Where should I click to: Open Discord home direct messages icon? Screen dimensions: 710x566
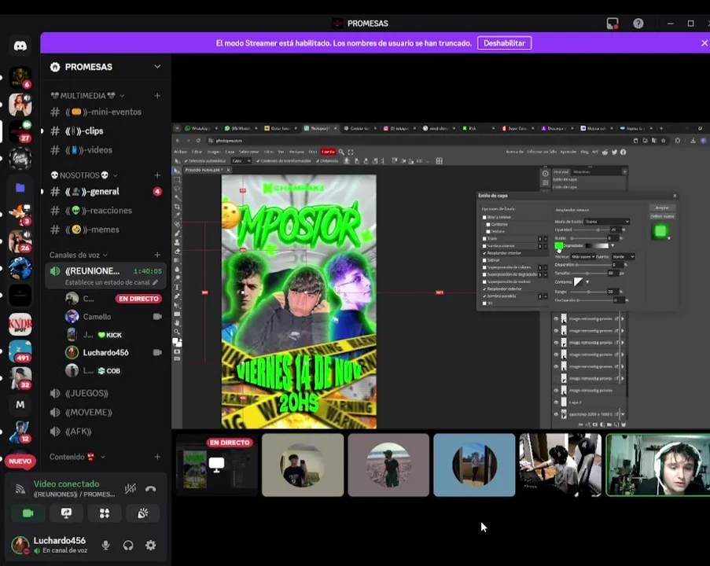[x=20, y=46]
